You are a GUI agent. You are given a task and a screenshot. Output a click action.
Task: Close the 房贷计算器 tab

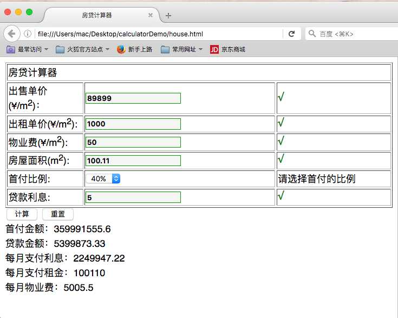(x=151, y=15)
